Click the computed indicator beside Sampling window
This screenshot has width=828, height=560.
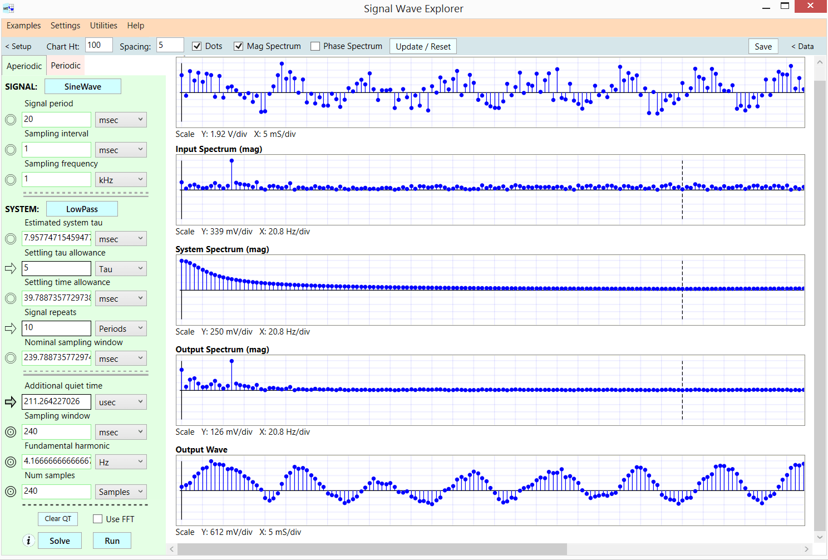click(10, 431)
